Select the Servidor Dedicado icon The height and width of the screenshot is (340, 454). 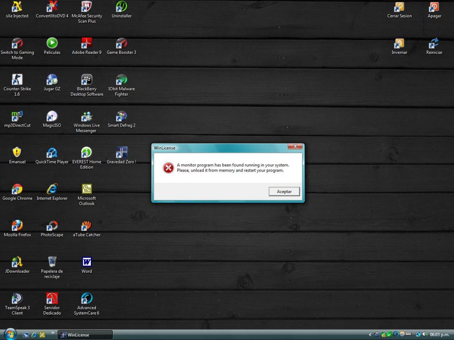click(x=52, y=304)
